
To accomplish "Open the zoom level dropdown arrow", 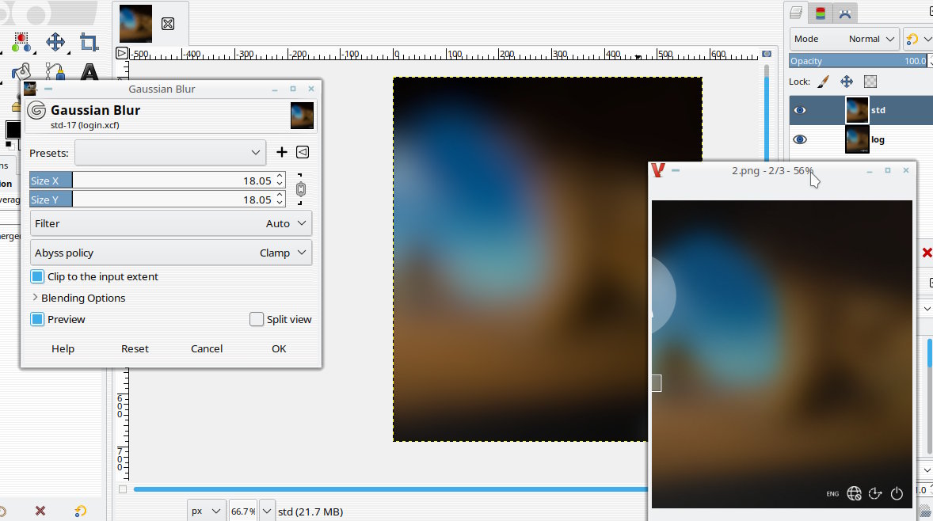I will pos(267,511).
